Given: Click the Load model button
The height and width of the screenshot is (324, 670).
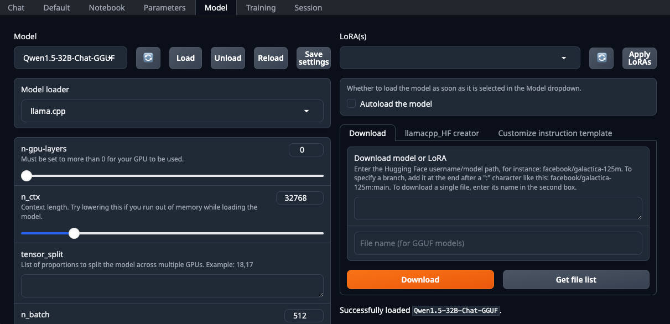Looking at the screenshot, I should (x=185, y=58).
